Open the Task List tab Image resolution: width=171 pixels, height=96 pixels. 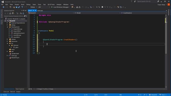tap(13, 91)
